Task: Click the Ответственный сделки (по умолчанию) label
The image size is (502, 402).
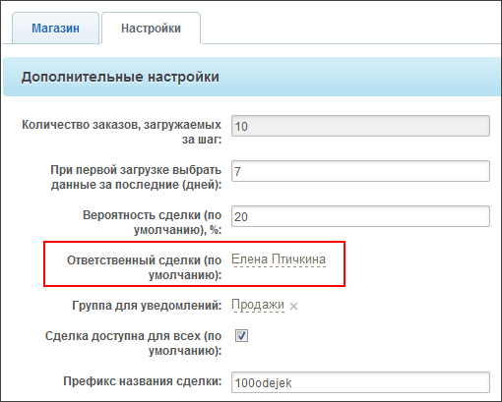Action: 145,267
